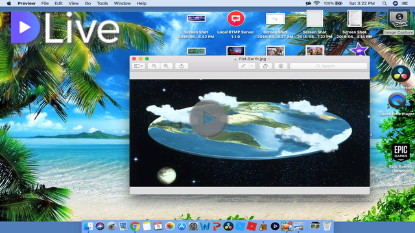Open the Edit menu
Image resolution: width=415 pixels, height=233 pixels.
(58, 3)
